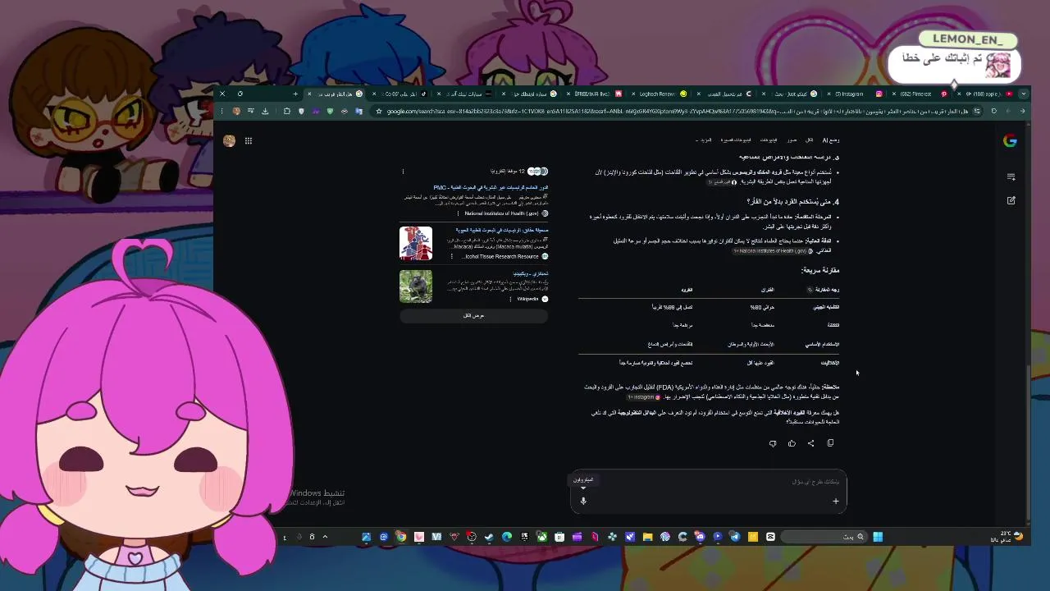Select the وضع AI tab
Screen dimensions: 1050x591
coord(831,140)
